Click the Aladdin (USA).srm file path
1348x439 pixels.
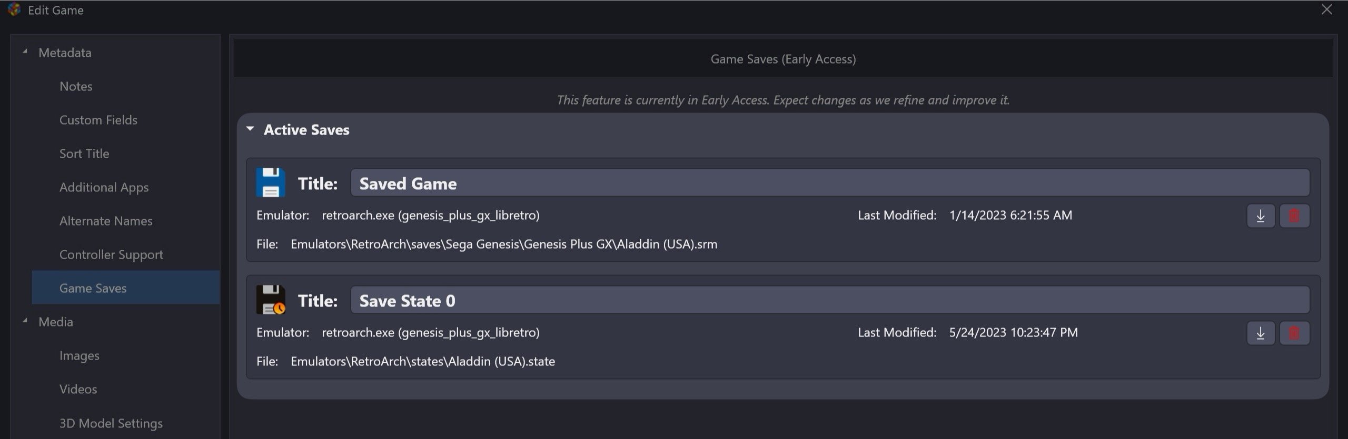504,244
